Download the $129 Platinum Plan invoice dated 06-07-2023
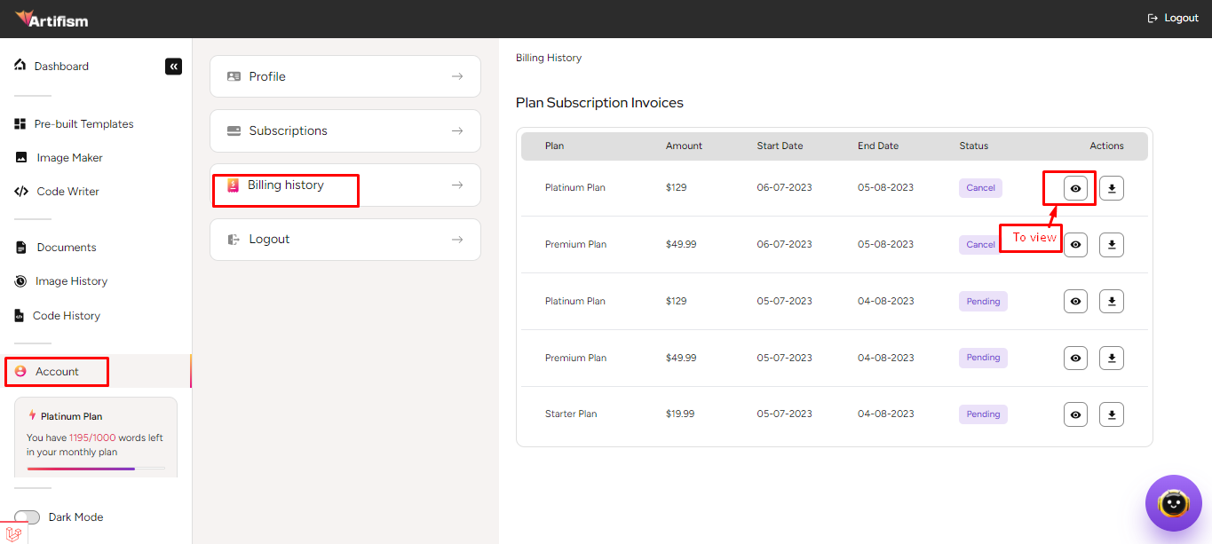The height and width of the screenshot is (544, 1212). click(x=1111, y=188)
